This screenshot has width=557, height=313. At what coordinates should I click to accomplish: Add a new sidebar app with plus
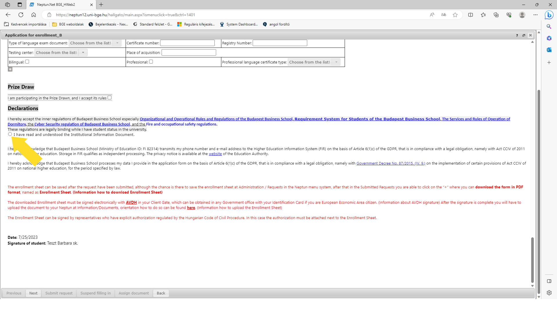pos(549,62)
